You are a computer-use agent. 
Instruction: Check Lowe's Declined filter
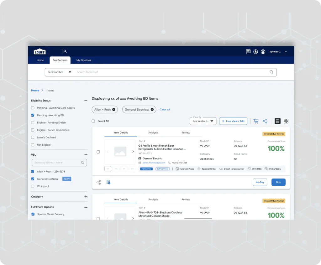(33, 137)
